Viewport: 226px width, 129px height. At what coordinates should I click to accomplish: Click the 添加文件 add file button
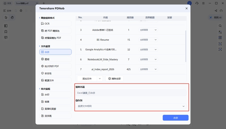87,78
